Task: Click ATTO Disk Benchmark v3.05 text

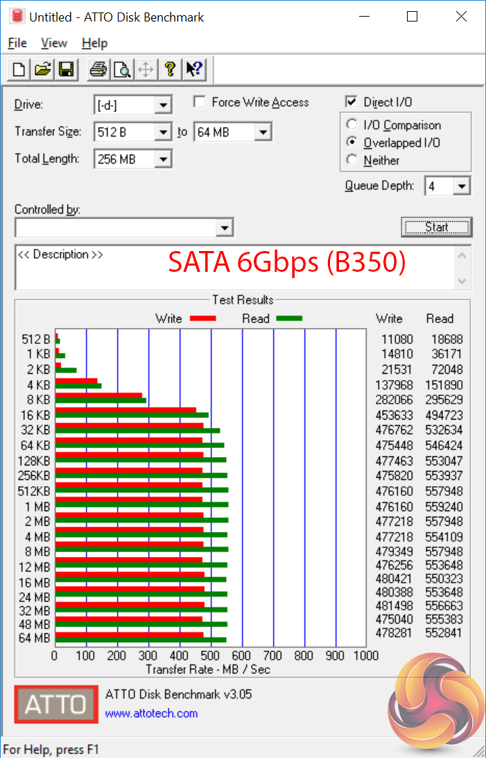Action: 178,695
